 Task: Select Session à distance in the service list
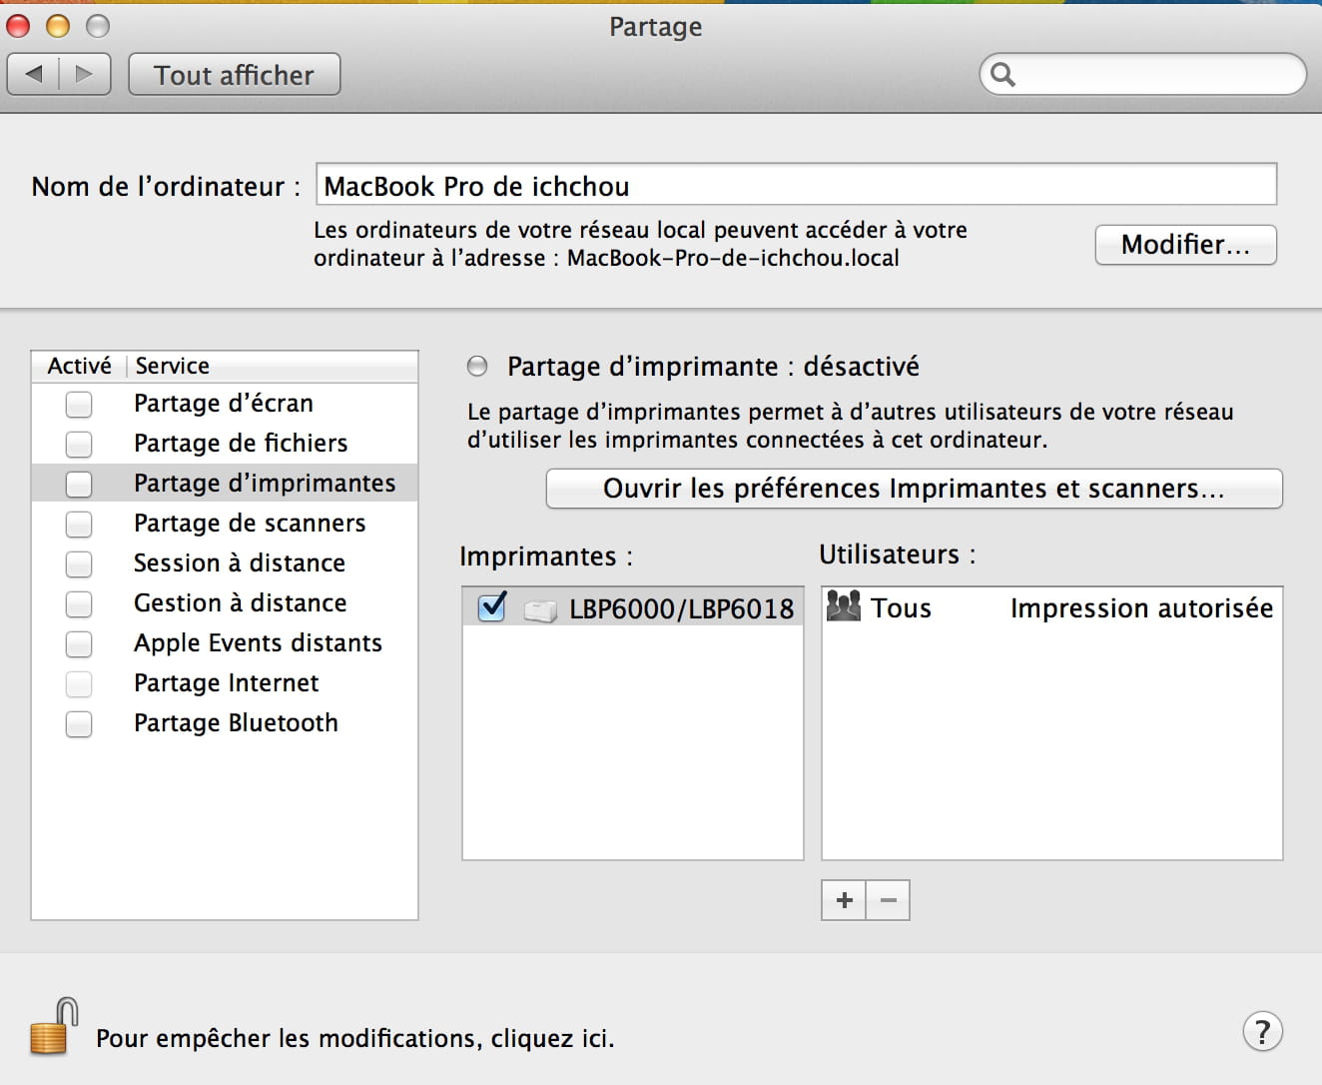point(239,563)
